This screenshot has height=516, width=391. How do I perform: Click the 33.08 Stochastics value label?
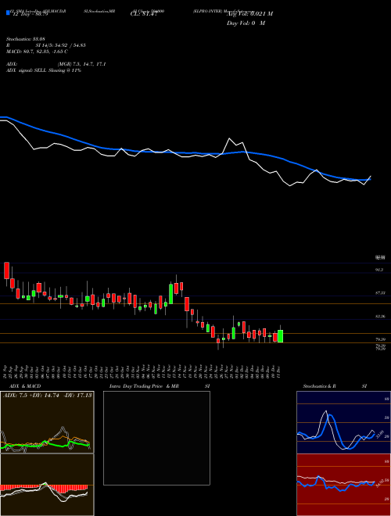click(378, 434)
